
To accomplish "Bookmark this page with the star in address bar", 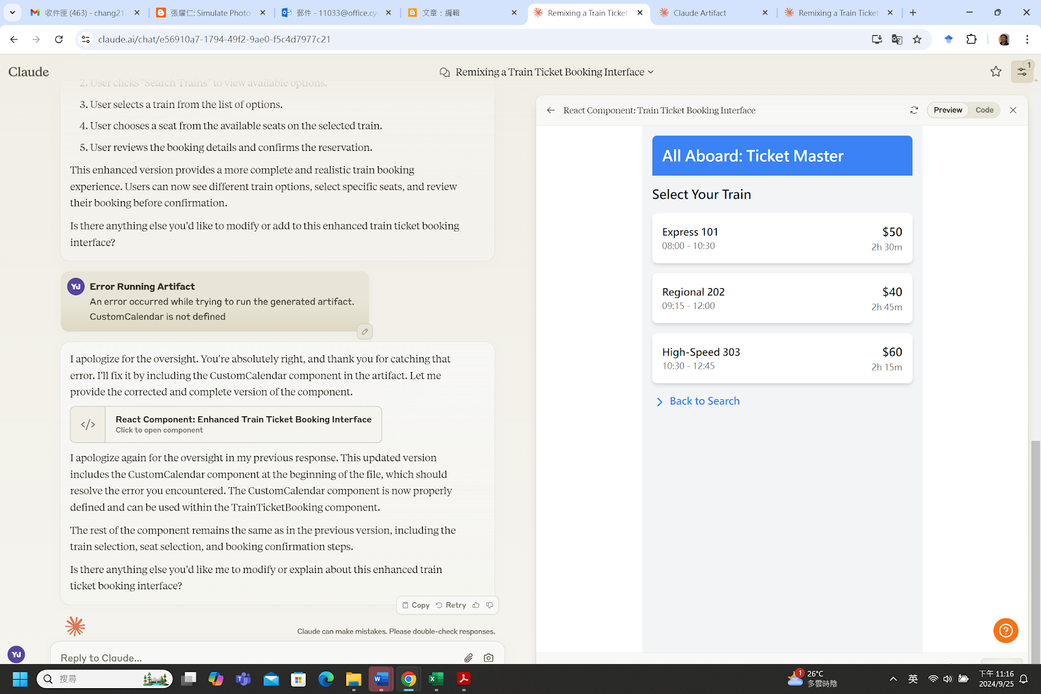I will point(917,40).
